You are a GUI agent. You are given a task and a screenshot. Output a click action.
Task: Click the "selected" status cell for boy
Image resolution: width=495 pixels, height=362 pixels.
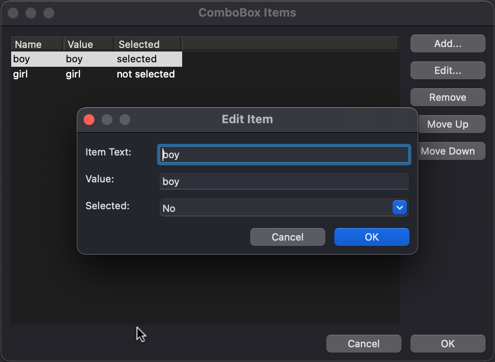(137, 59)
